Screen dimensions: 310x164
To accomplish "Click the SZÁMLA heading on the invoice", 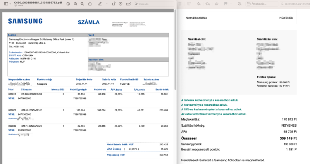I will coord(89,22).
